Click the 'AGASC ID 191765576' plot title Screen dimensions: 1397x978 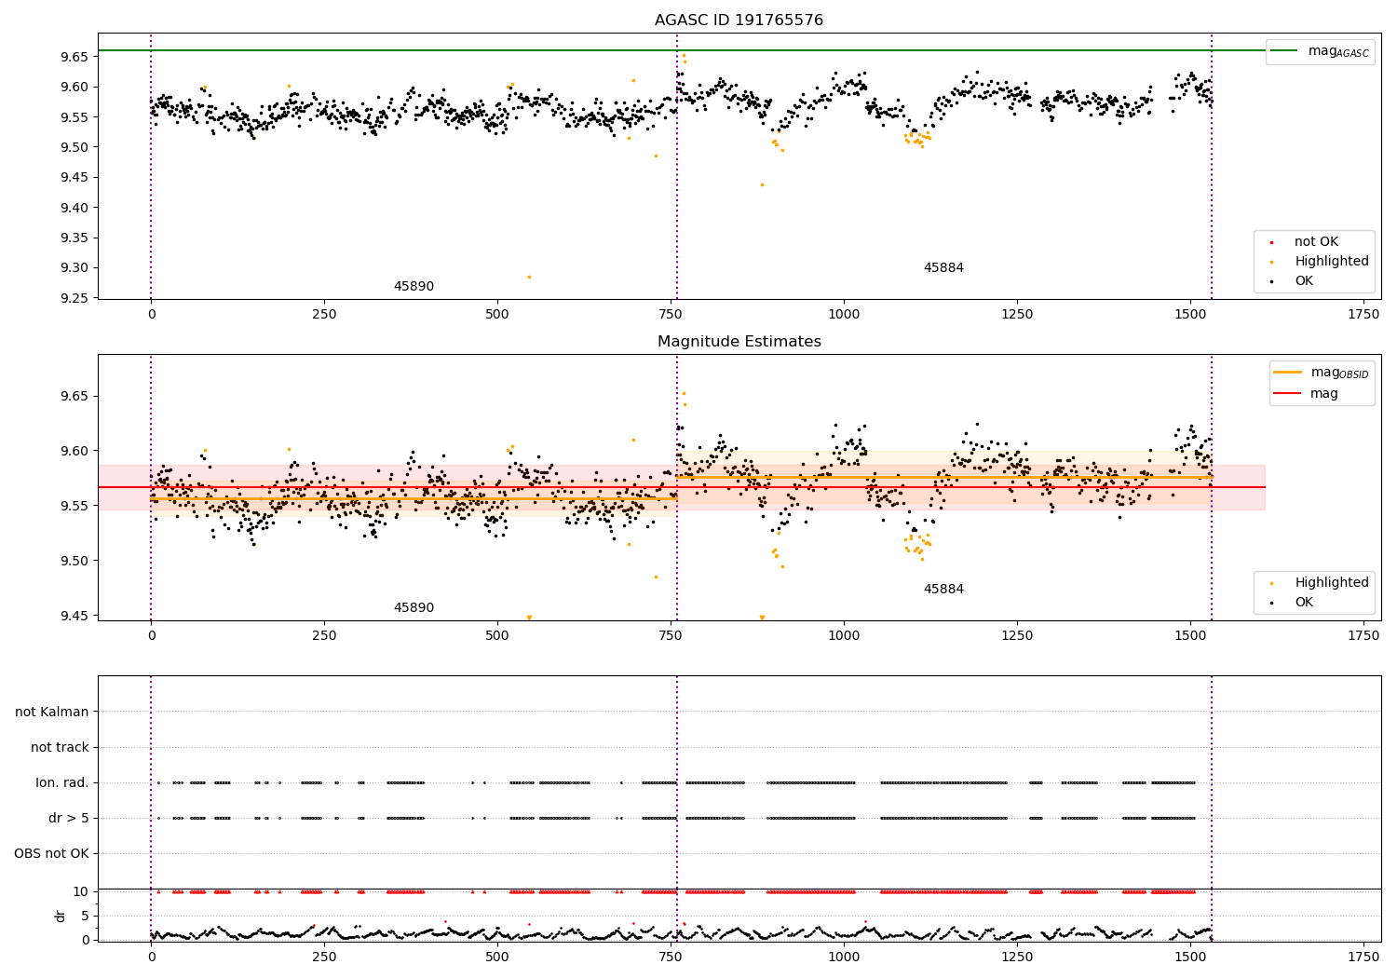[739, 20]
